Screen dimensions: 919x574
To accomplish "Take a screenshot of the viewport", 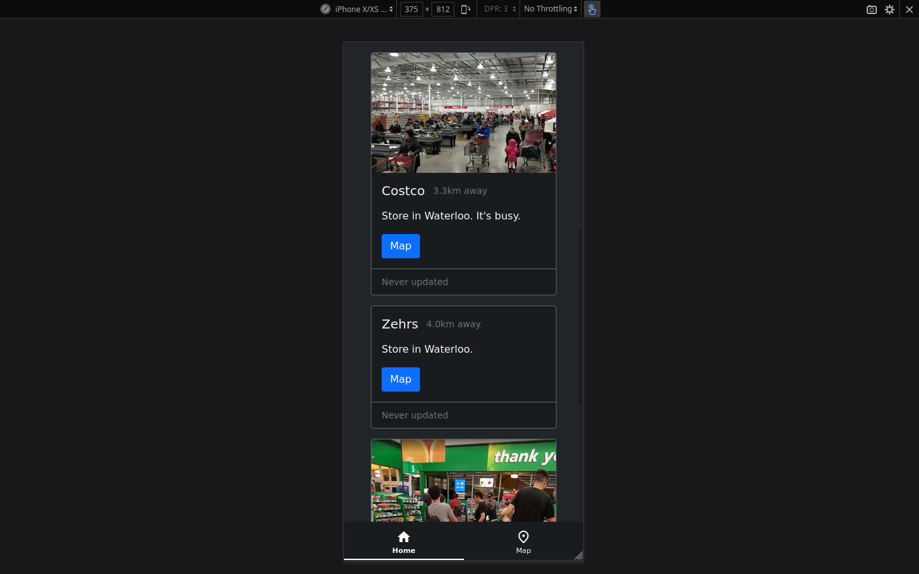I will pos(872,10).
